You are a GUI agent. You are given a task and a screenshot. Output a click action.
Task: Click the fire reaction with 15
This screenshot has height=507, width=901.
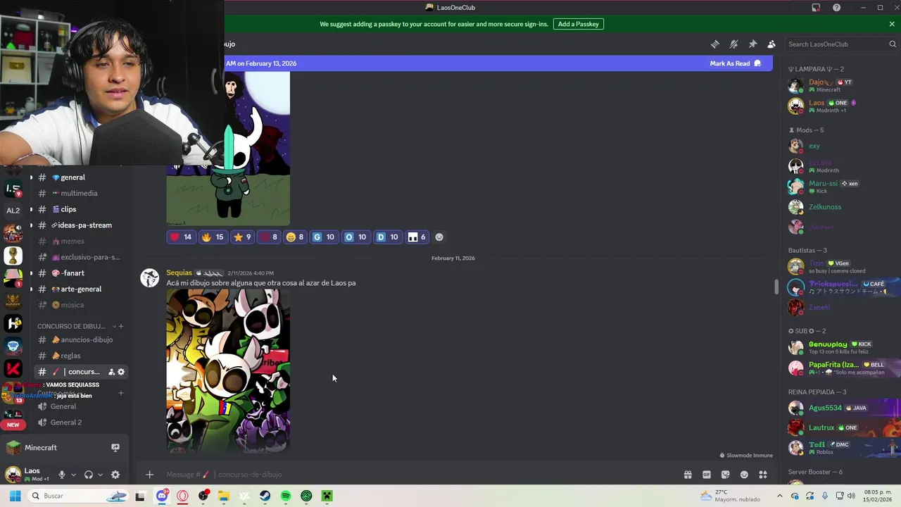tap(213, 237)
